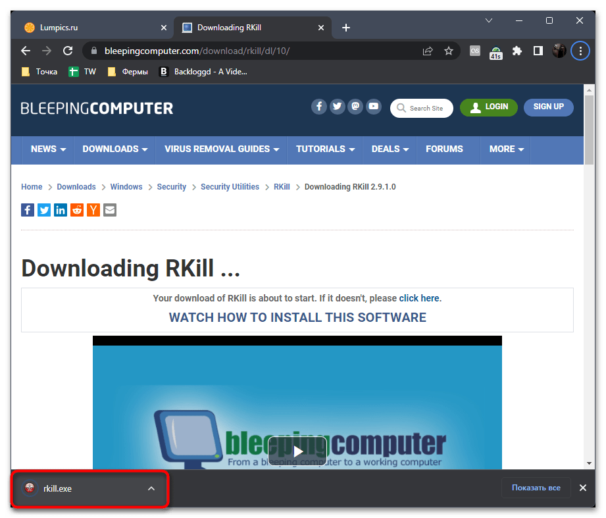Image resolution: width=606 pixels, height=518 pixels.
Task: Share the page by email icon
Action: coord(110,210)
